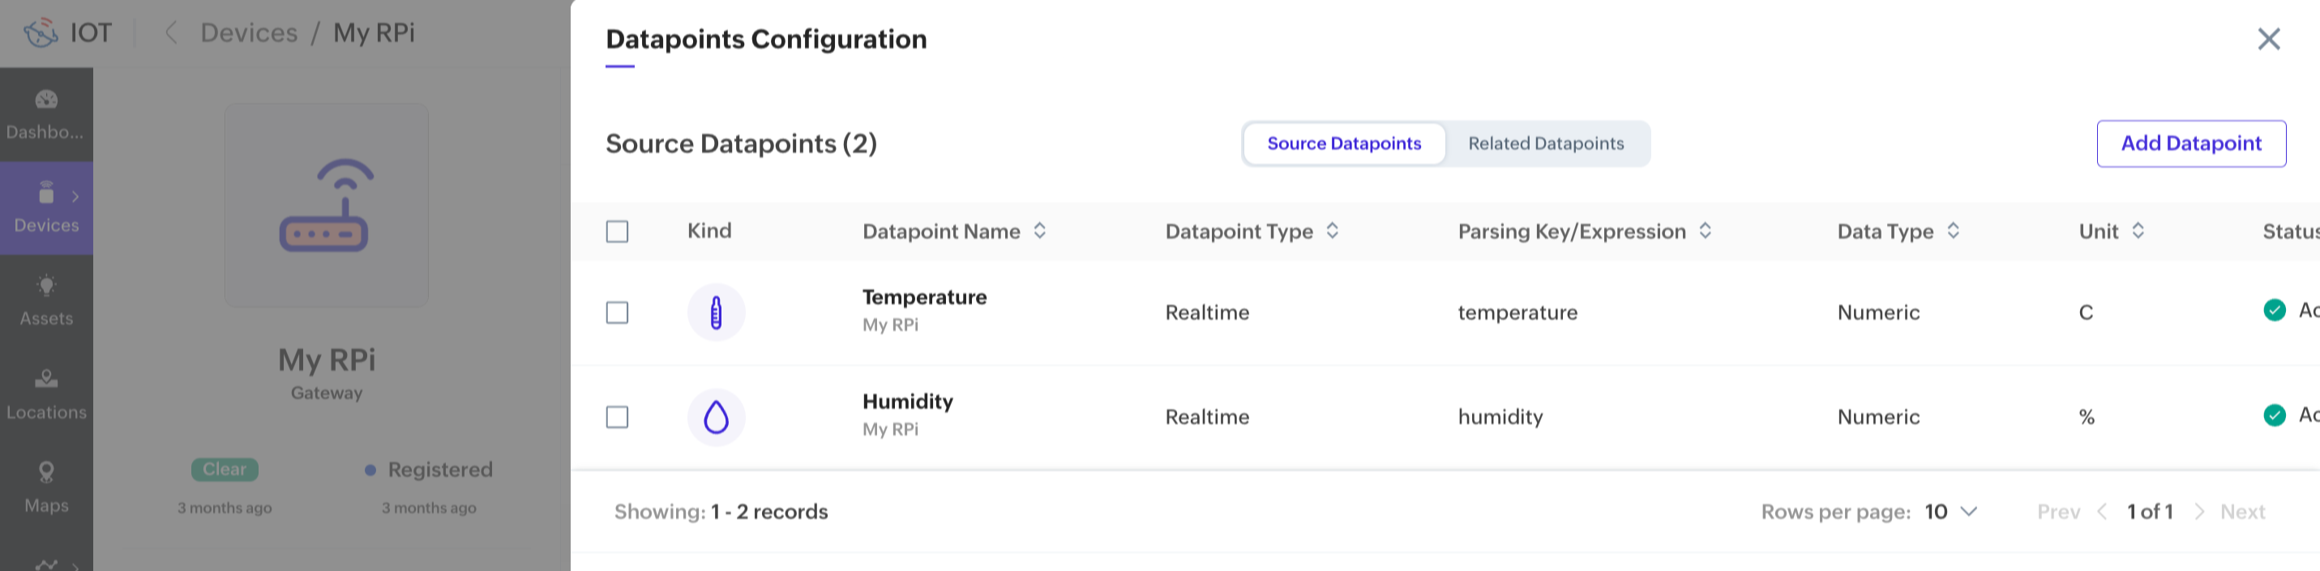2320x571 pixels.
Task: Click the back arrow beside Devices breadcrumb
Action: click(x=171, y=33)
